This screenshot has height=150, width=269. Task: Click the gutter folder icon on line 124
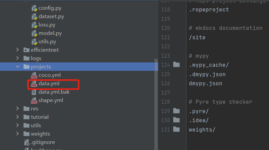(176, 64)
